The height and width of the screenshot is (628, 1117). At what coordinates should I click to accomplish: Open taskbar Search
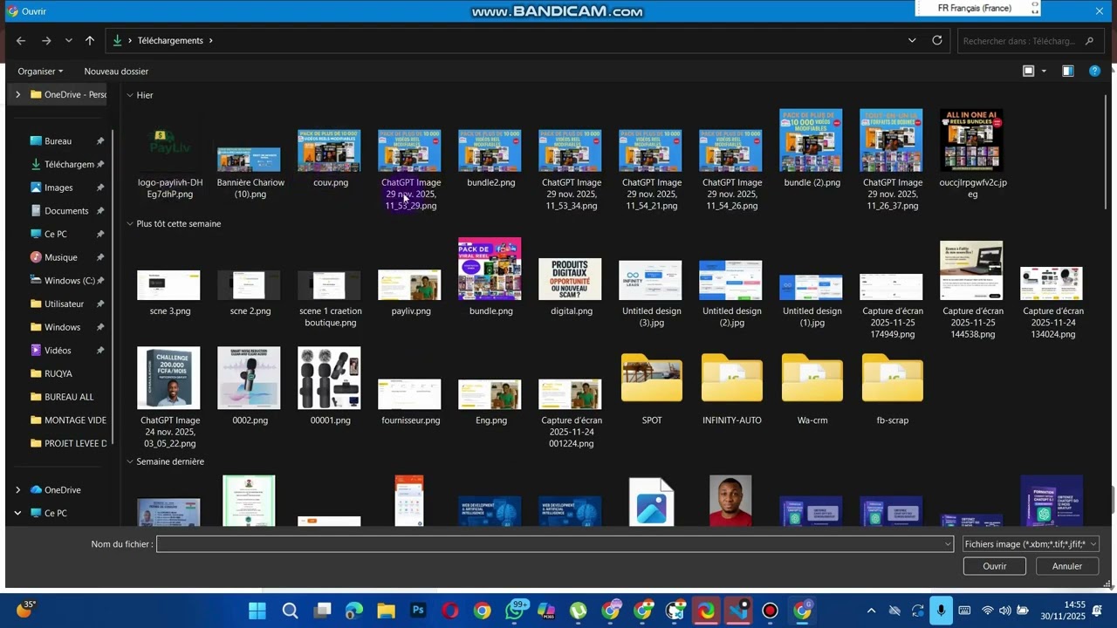click(290, 611)
